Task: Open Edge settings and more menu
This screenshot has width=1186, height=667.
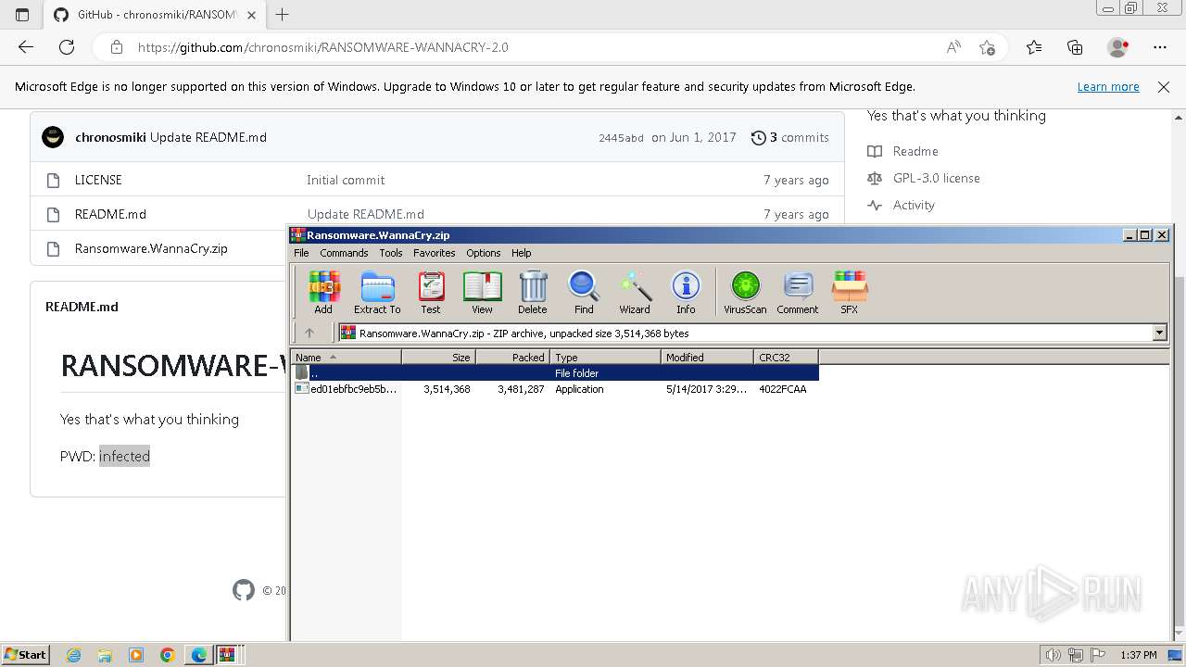Action: point(1160,47)
